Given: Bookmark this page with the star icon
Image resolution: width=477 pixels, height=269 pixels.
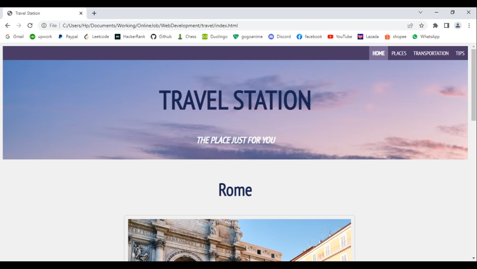Looking at the screenshot, I should (x=421, y=25).
